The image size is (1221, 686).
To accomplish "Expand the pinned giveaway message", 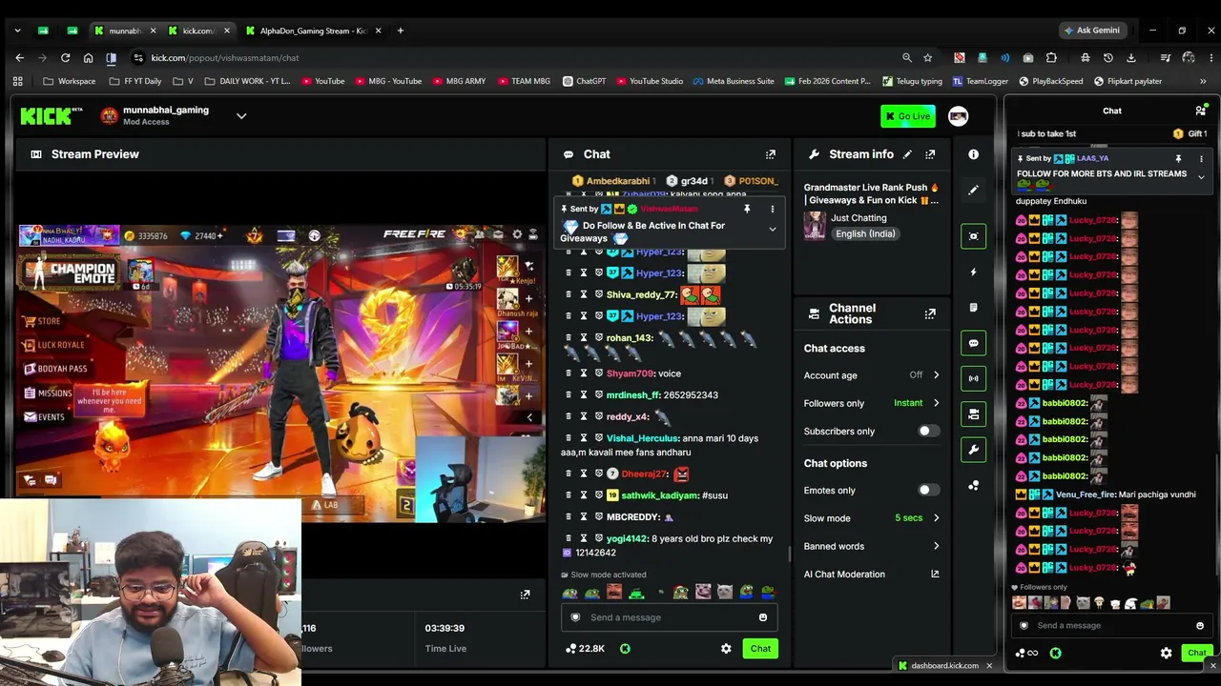I will [x=773, y=230].
